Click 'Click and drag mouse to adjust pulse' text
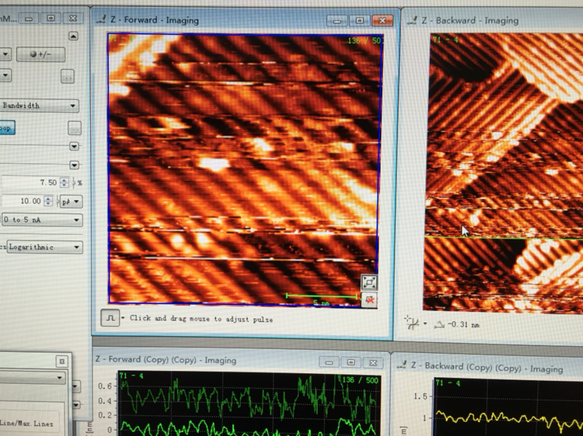583x436 pixels. pos(201,319)
